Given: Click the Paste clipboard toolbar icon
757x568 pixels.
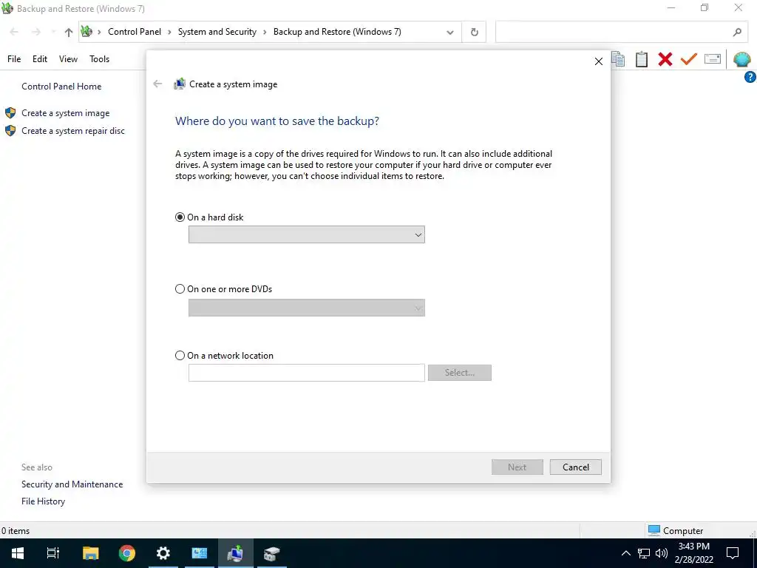Looking at the screenshot, I should (642, 59).
